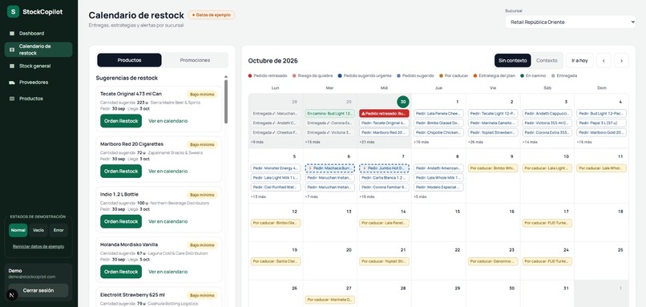Select today's date 30 circle
Image resolution: width=646 pixels, height=307 pixels.
pyautogui.click(x=403, y=102)
